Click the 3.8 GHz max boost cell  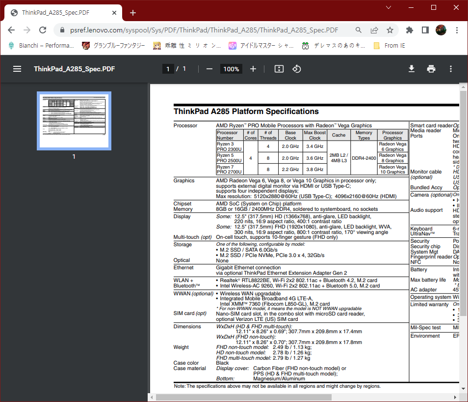[x=314, y=169]
